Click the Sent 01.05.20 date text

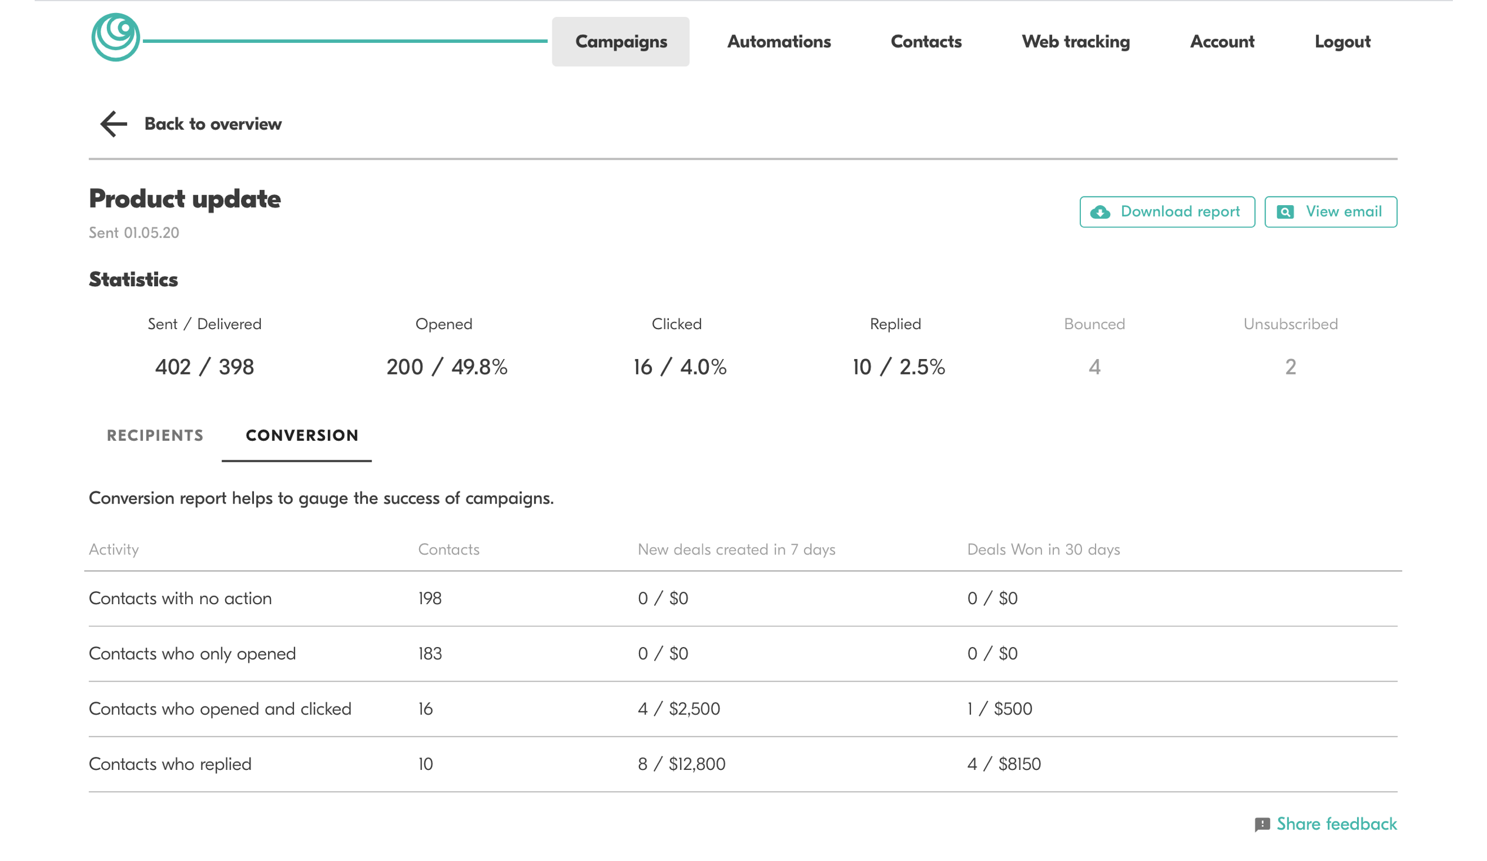click(x=134, y=233)
